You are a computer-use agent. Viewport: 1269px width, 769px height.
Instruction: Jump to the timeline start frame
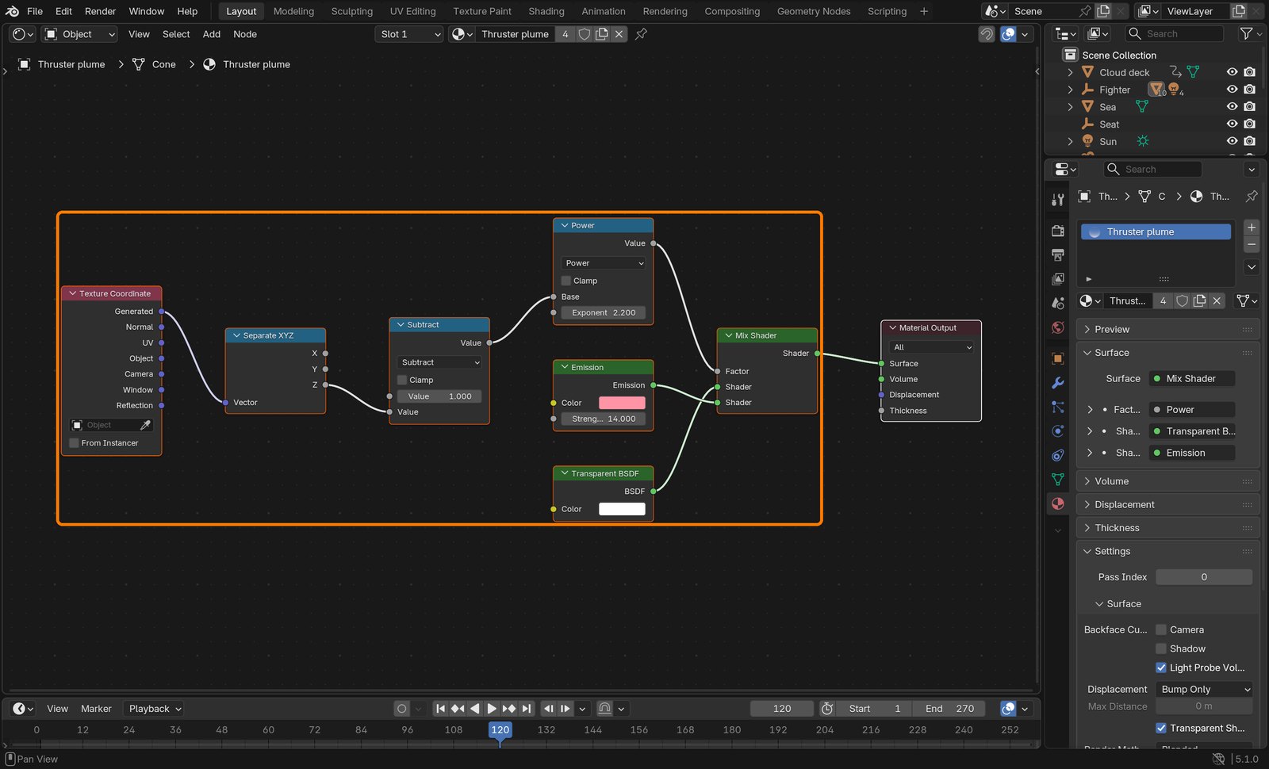440,709
